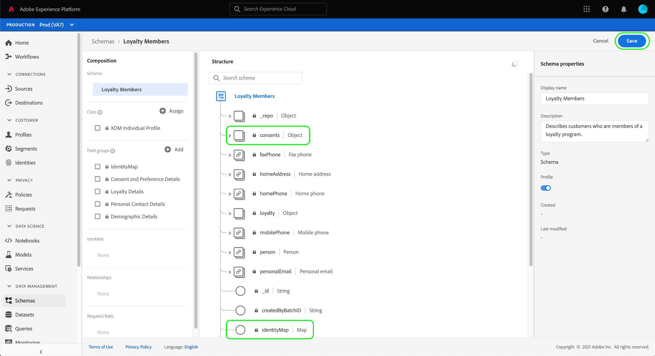The height and width of the screenshot is (356, 655).
Task: Click the copy structure icon
Action: coord(515,64)
